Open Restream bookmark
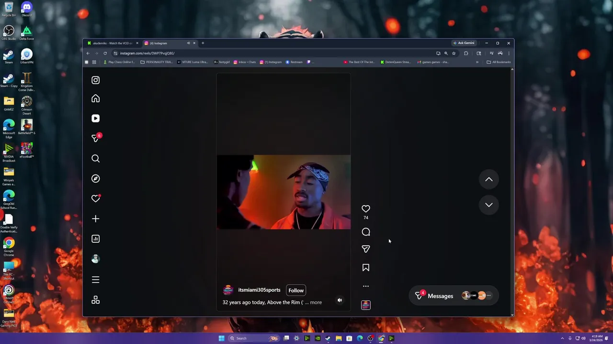 (x=294, y=62)
